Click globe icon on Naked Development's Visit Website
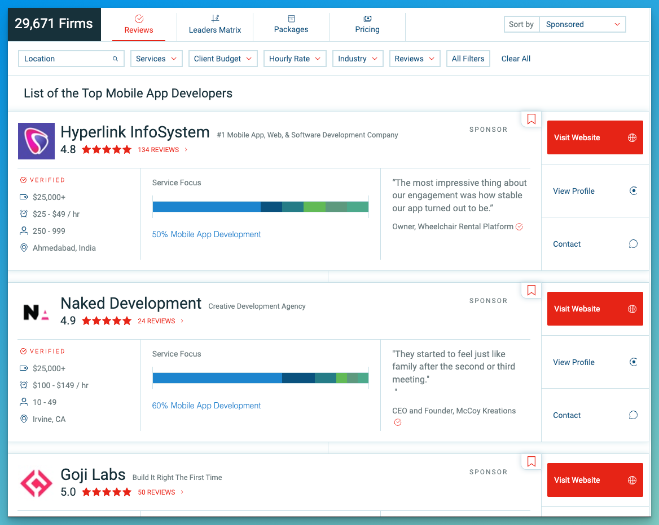Screen dimensions: 659x525 coord(632,309)
